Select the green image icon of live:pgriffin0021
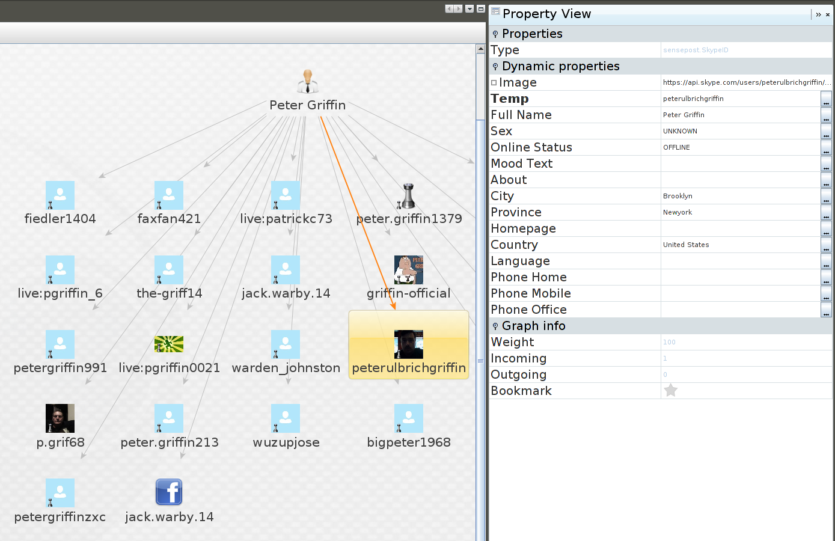The width and height of the screenshot is (835, 541). click(168, 344)
